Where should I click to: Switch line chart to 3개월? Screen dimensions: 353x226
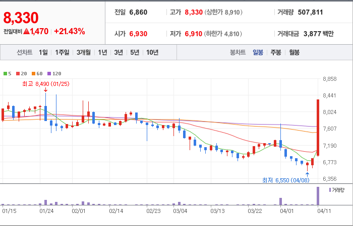[84, 52]
